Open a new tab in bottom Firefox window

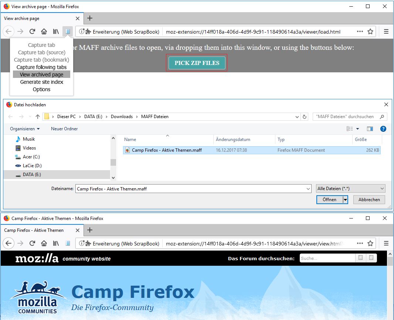point(90,230)
